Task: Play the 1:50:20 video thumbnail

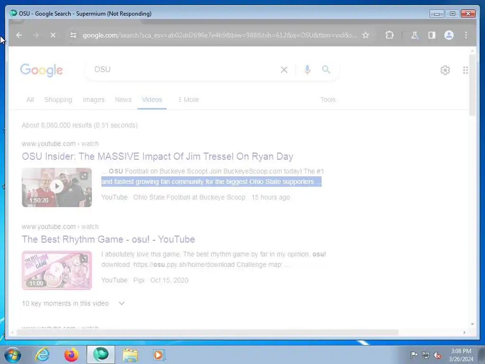Action: (x=57, y=187)
